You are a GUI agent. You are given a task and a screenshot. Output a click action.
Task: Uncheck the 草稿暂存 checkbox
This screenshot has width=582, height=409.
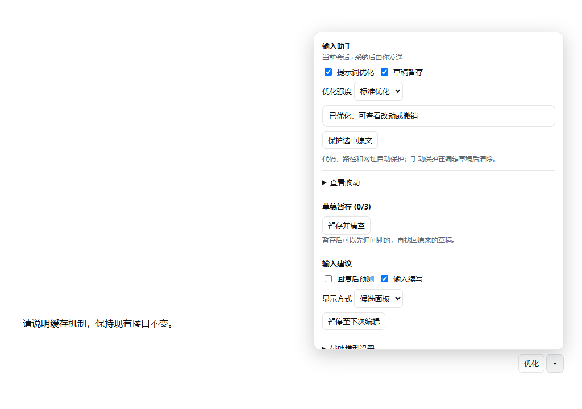coord(385,72)
